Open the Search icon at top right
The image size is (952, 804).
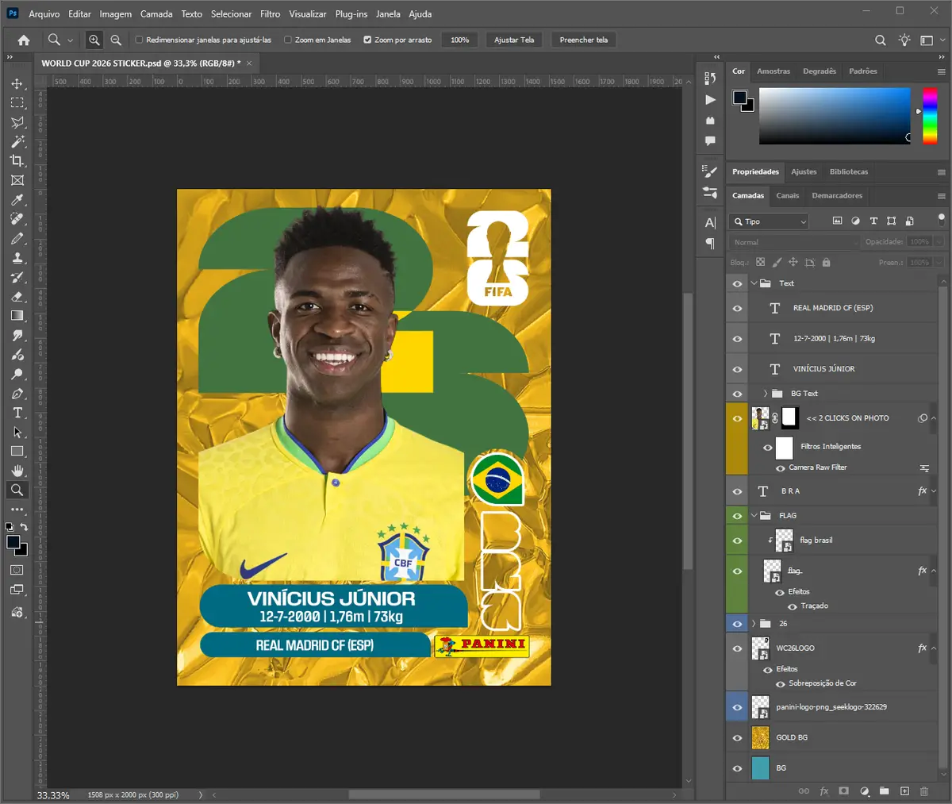(881, 40)
